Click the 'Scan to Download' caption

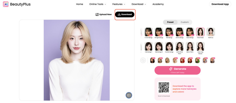tap(164, 96)
